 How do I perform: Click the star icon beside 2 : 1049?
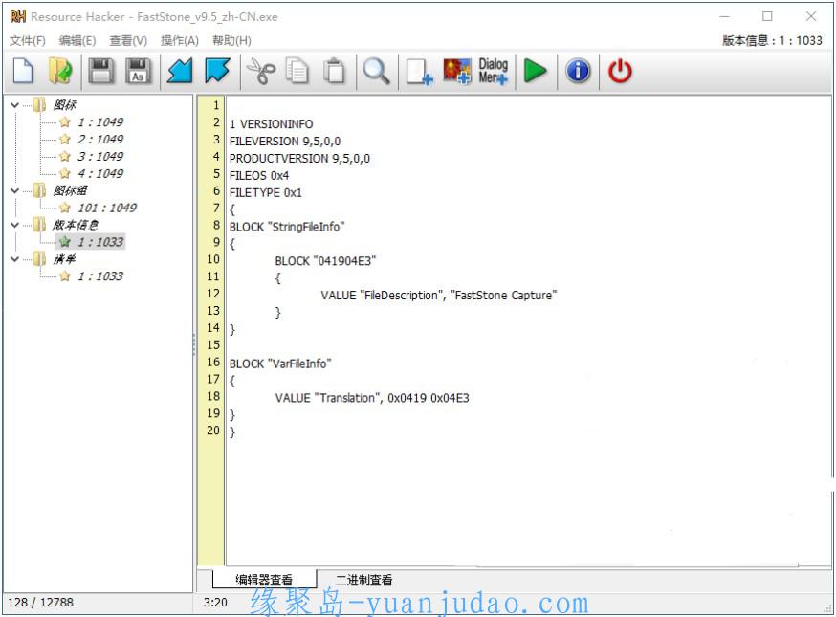pyautogui.click(x=65, y=140)
